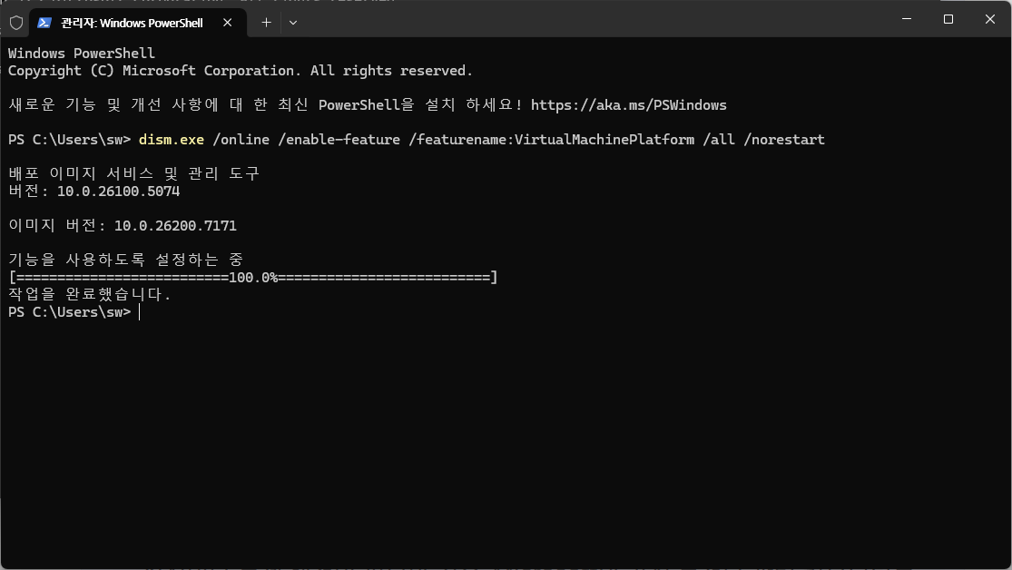
Task: Click the /featurename:VirtualMachinePlatform argument
Action: pyautogui.click(x=552, y=140)
